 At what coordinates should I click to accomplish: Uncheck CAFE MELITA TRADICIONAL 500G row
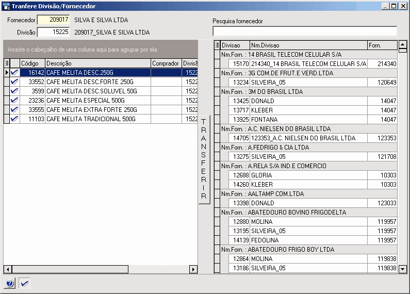[14, 119]
